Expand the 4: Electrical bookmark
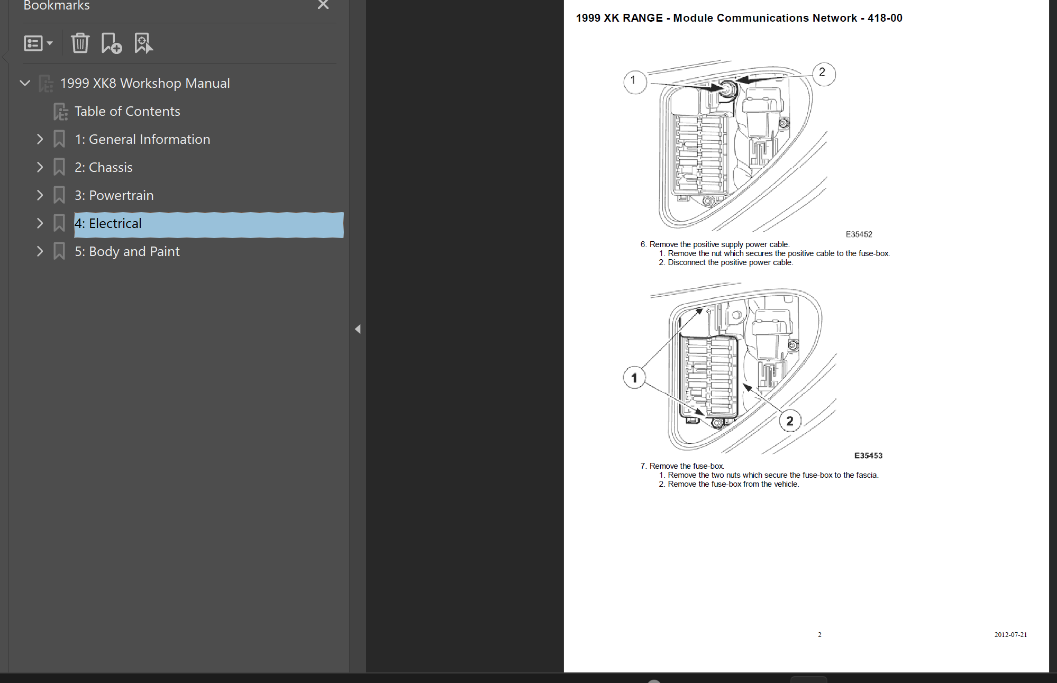The height and width of the screenshot is (683, 1057). click(40, 223)
